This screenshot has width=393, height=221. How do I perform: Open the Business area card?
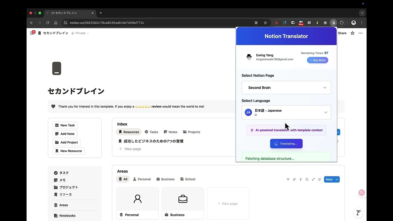(x=183, y=203)
